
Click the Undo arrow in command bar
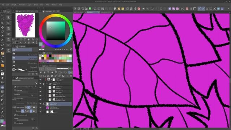click(x=152, y=9)
